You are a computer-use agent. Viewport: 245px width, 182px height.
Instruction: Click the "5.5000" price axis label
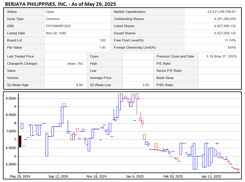(x=11, y=164)
